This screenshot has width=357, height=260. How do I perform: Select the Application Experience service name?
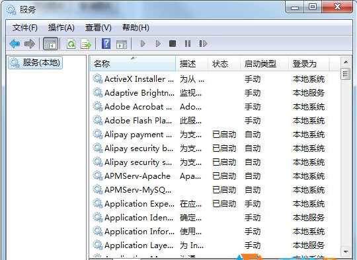point(139,204)
